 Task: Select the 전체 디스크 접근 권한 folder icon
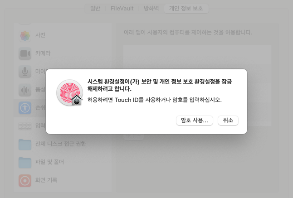point(25,145)
